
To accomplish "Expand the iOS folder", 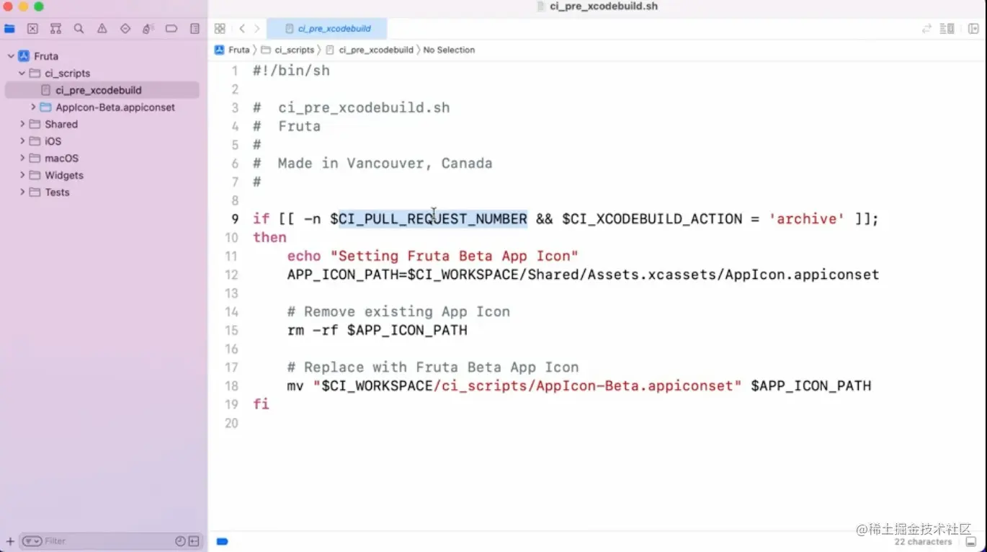I will pos(22,141).
